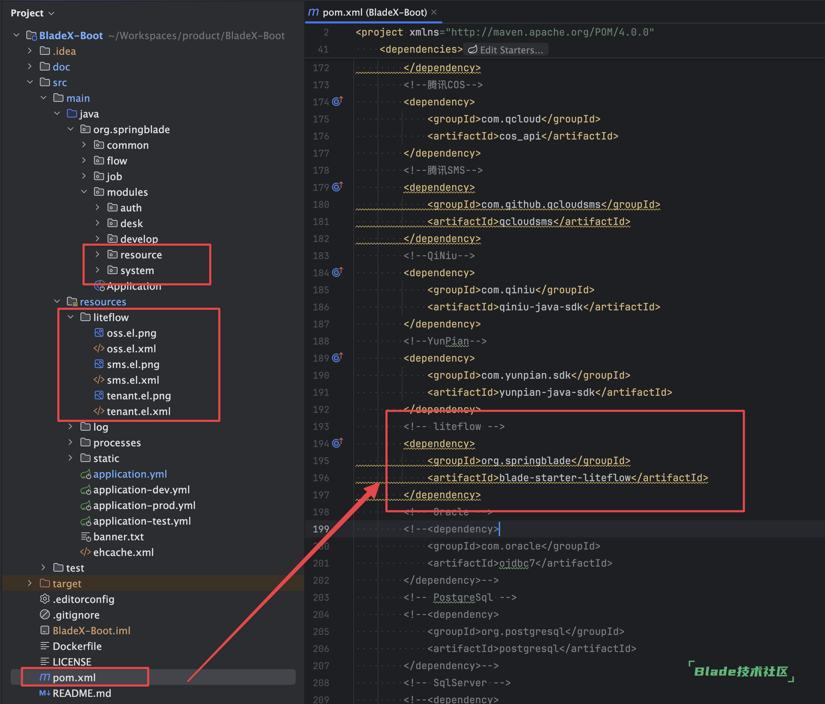
Task: Click the ojdbc7 artifactId text
Action: point(517,563)
